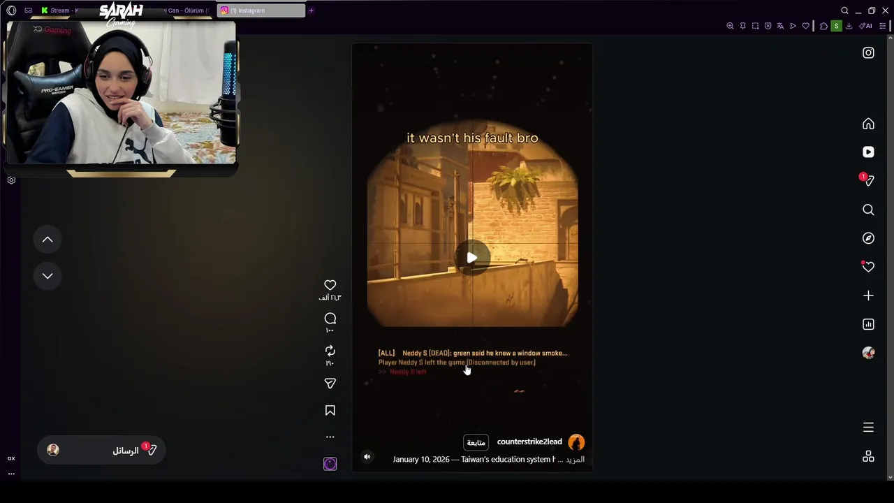The height and width of the screenshot is (503, 894).
Task: Click the green S extension icon
Action: coord(836,26)
